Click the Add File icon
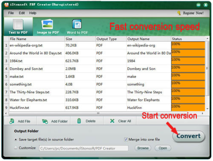The image size is (213, 161). click(x=12, y=121)
